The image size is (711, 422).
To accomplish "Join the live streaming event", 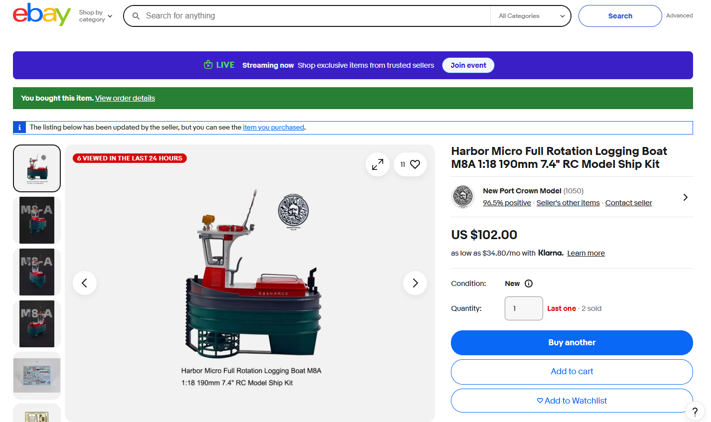I will [468, 65].
